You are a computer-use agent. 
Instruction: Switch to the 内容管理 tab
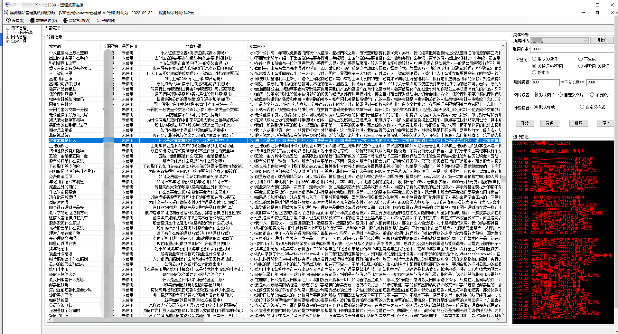click(52, 28)
